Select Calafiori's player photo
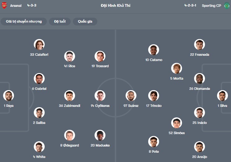231x162 pixels. click(39, 45)
